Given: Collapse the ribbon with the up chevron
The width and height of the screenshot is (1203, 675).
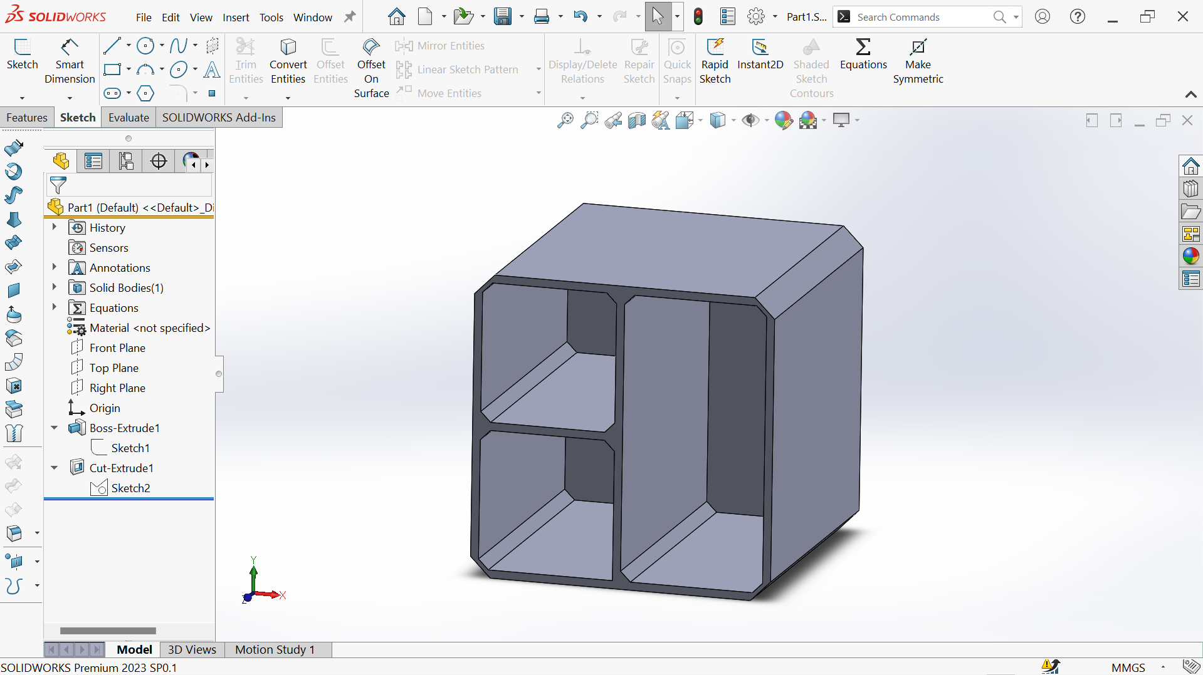Looking at the screenshot, I should pyautogui.click(x=1190, y=95).
